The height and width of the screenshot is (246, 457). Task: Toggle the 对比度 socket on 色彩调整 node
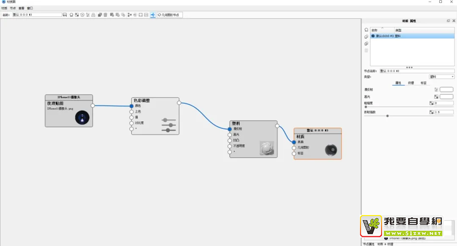(x=131, y=123)
